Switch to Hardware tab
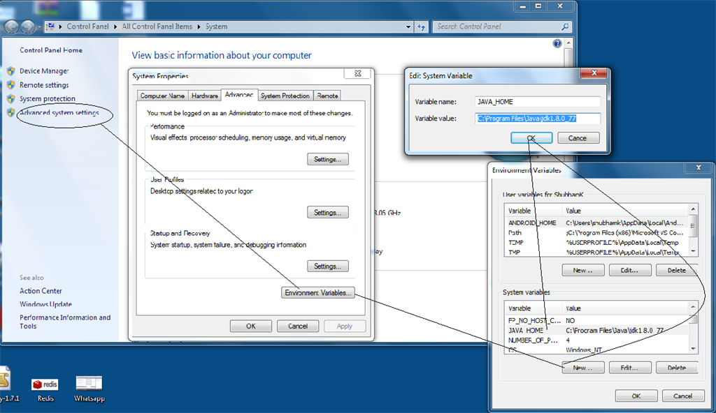Viewport: 716px width, 413px height. pos(205,96)
